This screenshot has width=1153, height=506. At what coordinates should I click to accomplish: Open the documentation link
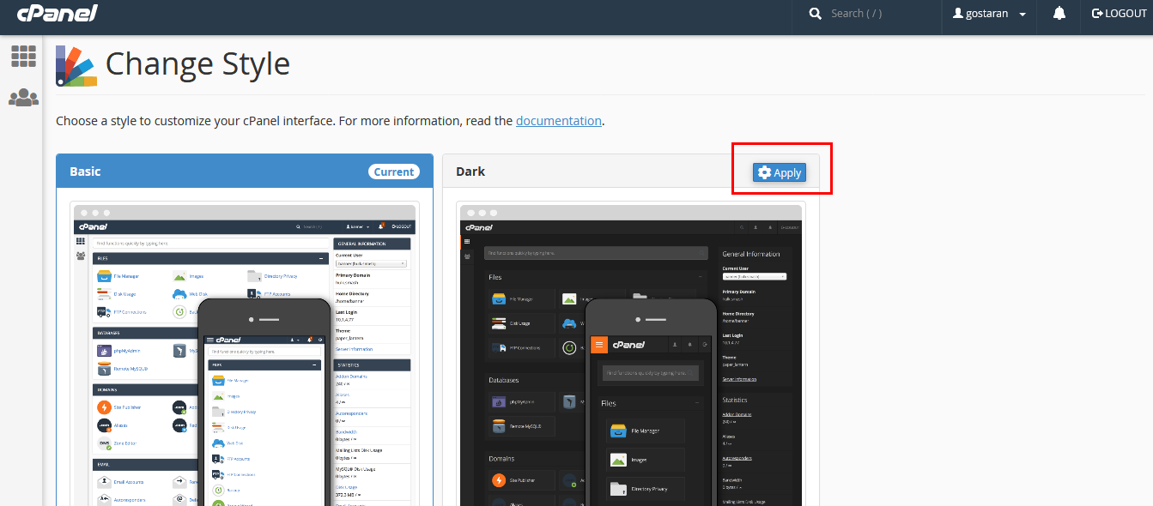[558, 121]
